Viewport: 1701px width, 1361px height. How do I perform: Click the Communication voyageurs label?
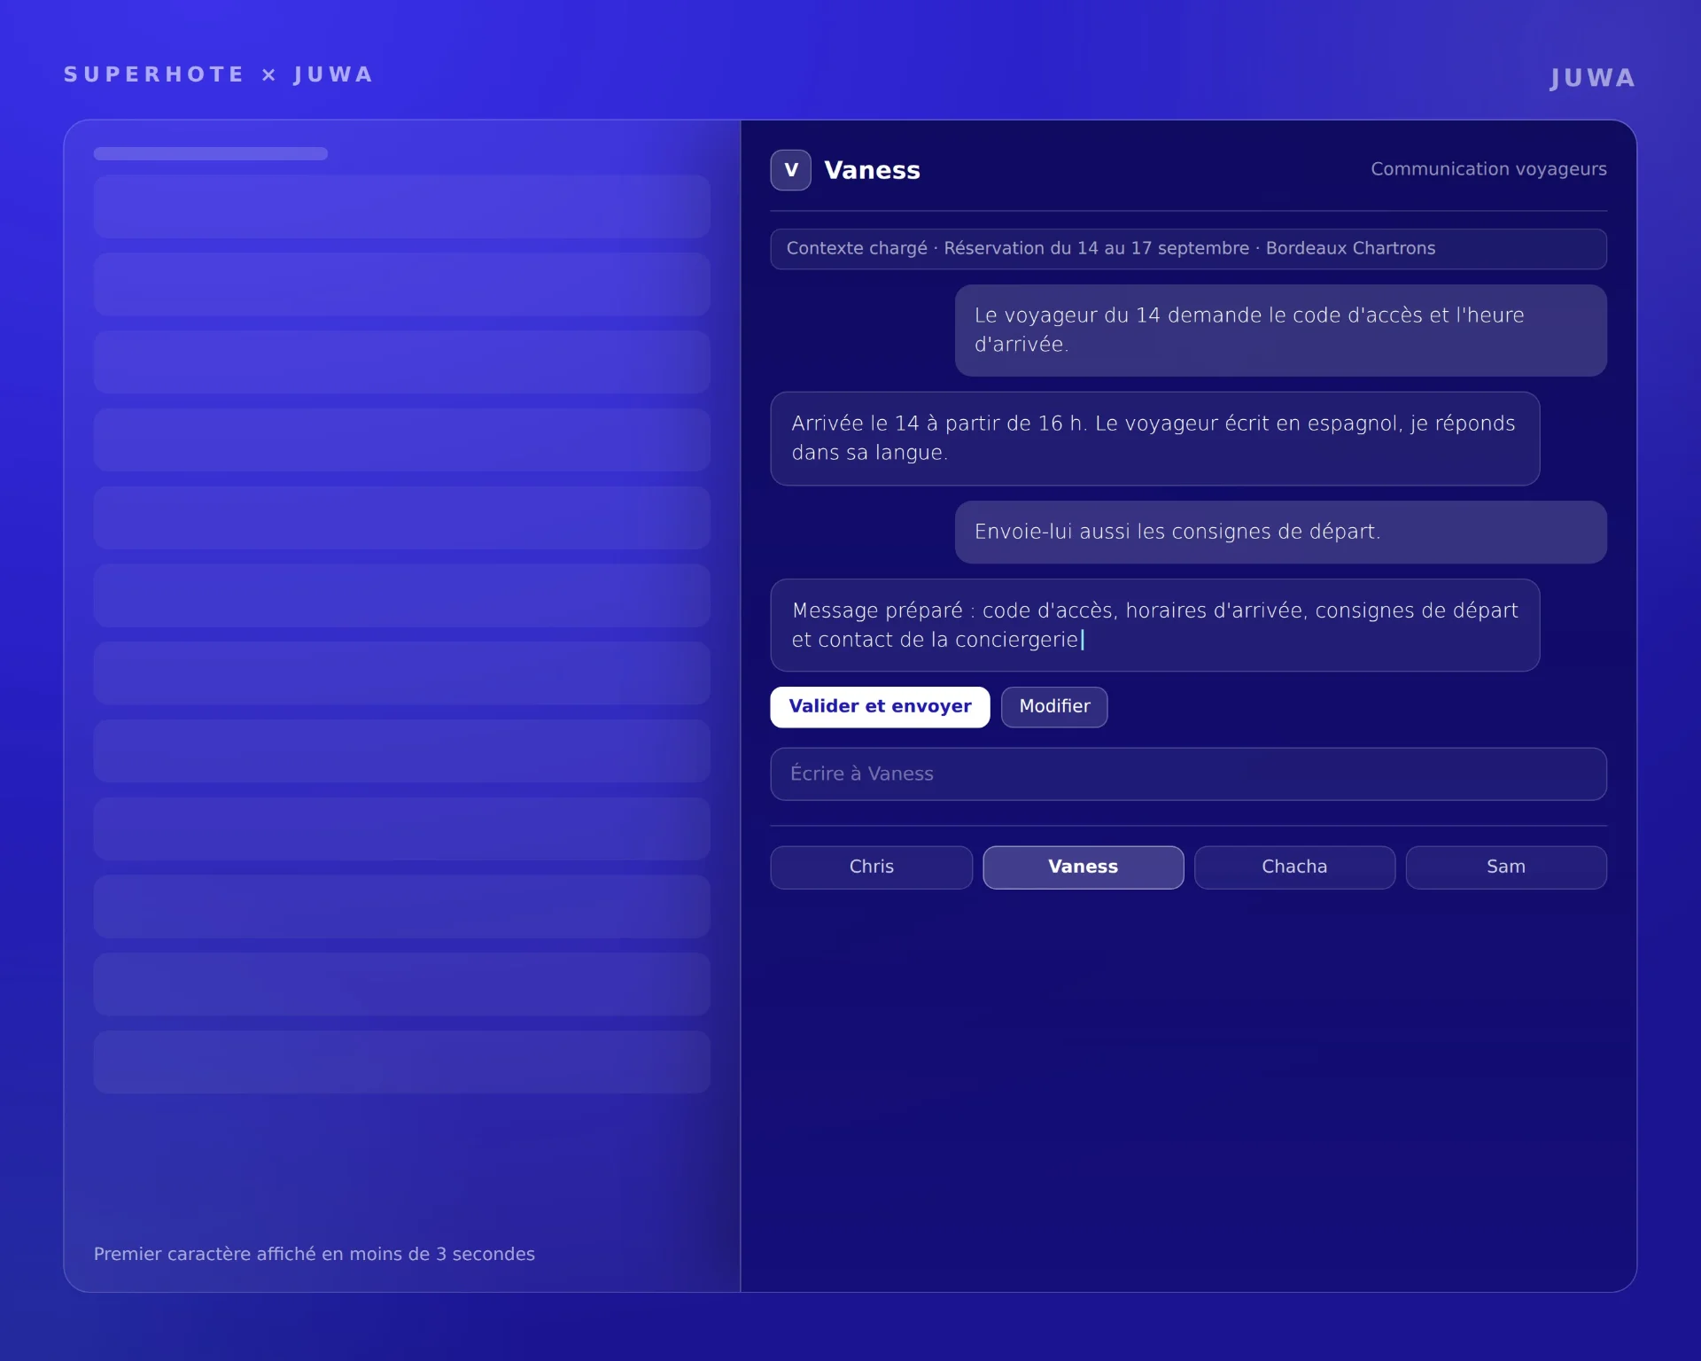[1488, 169]
